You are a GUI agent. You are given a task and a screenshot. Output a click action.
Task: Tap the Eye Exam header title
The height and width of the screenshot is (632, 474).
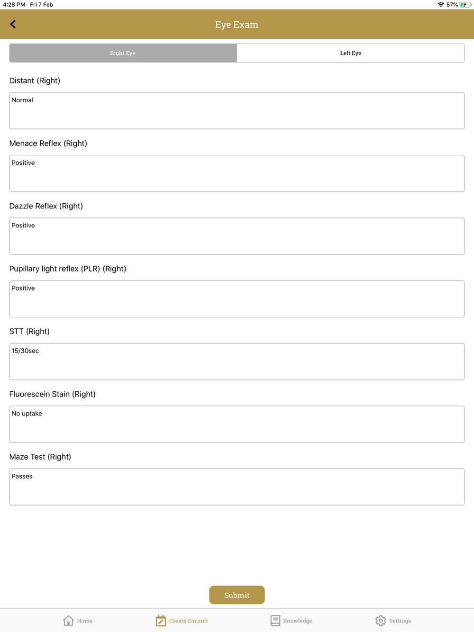[x=237, y=25]
